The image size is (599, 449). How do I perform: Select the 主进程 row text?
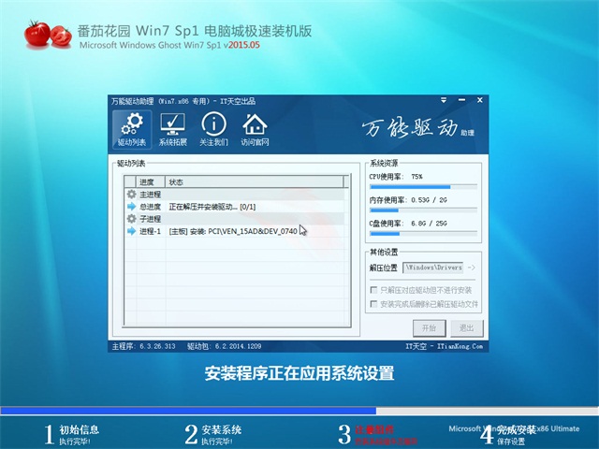tap(150, 195)
